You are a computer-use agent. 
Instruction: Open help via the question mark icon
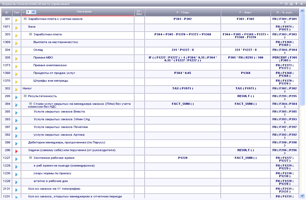[296, 4]
